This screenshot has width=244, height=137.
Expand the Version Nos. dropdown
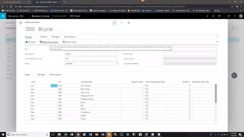215,54
